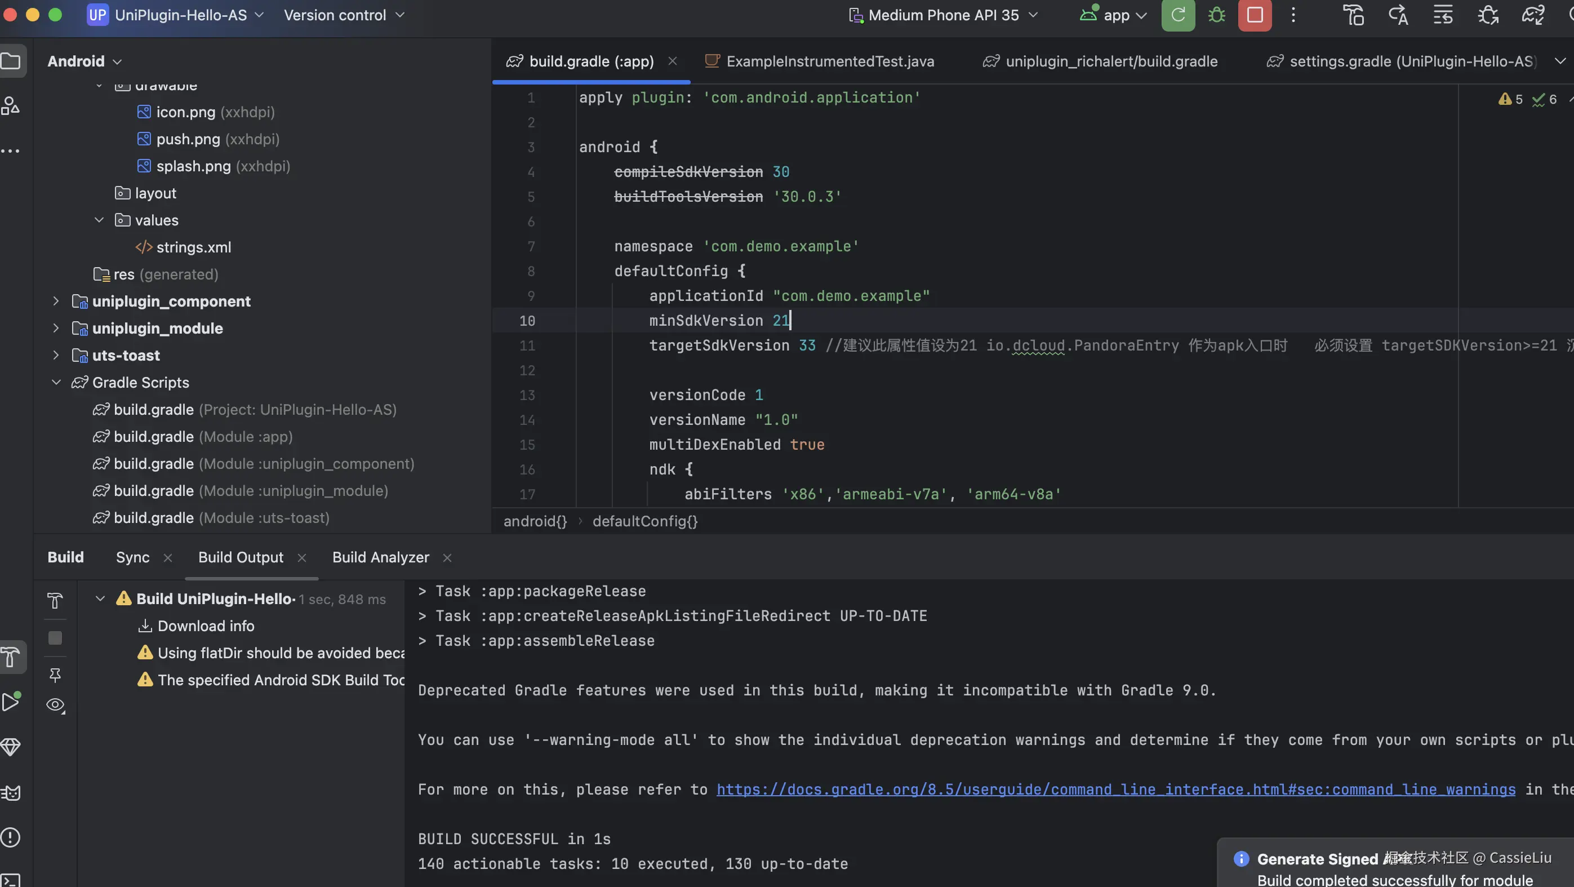Click the Debug app bug icon
Viewport: 1574px width, 887px height.
coord(1216,15)
